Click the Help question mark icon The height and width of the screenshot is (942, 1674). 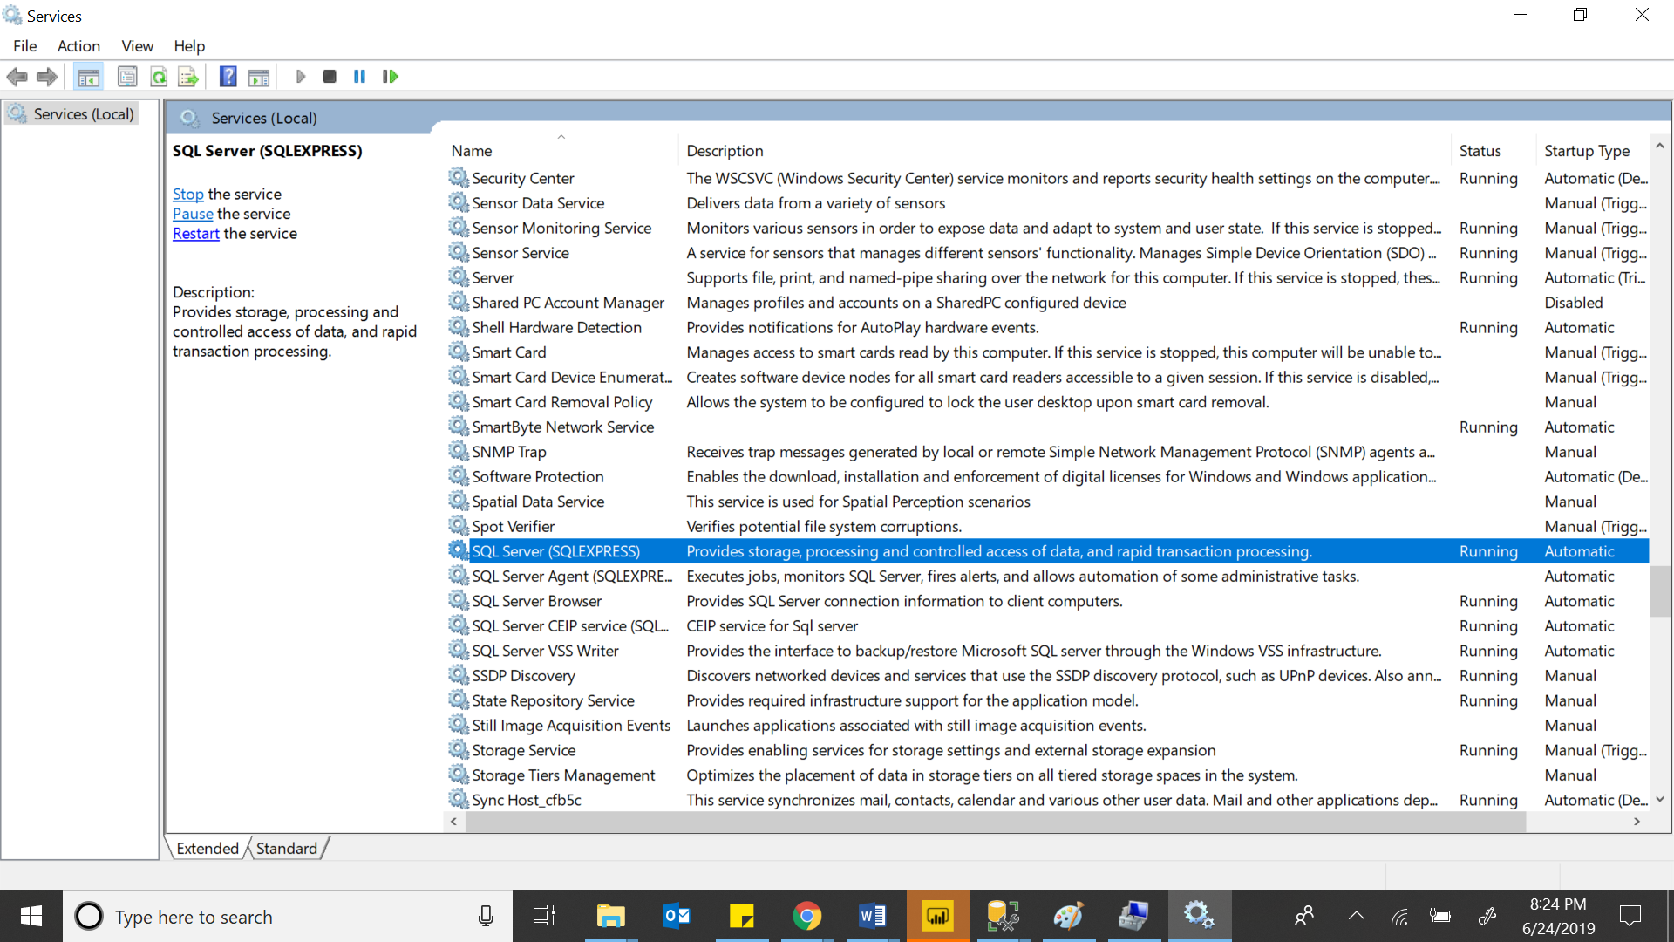[x=228, y=77]
